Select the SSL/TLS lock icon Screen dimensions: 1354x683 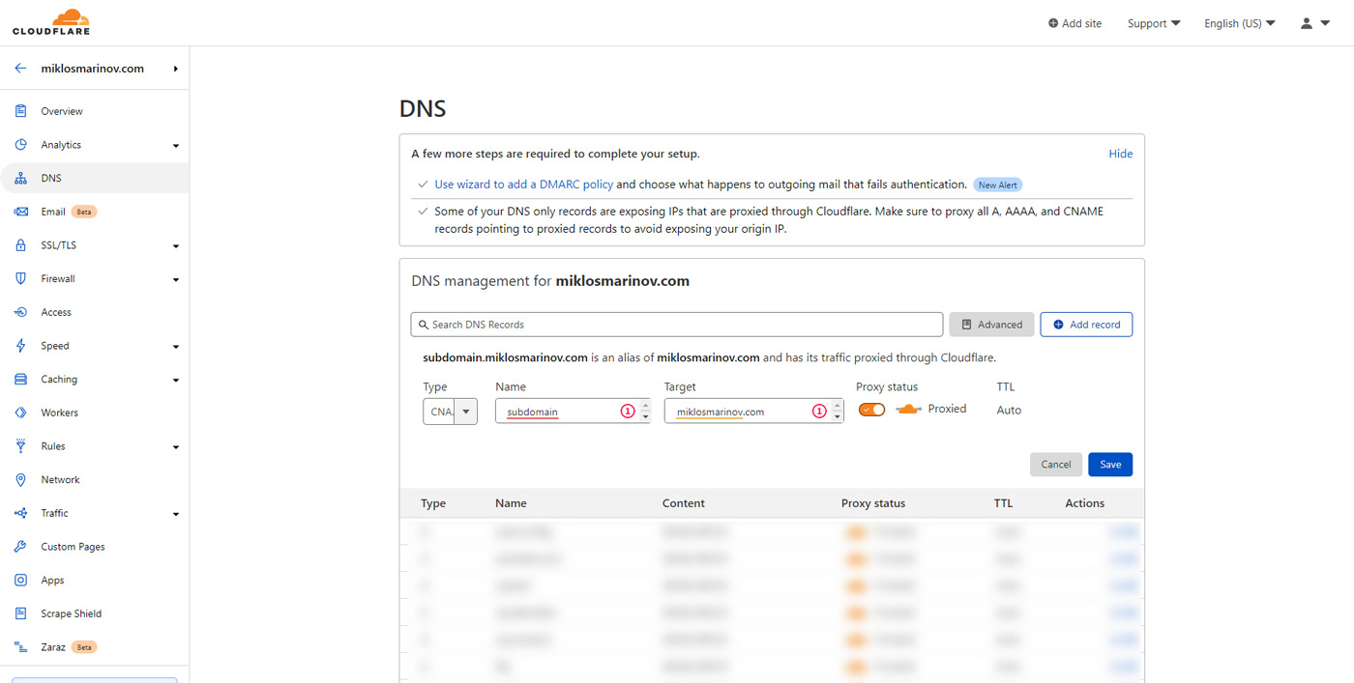pos(20,245)
